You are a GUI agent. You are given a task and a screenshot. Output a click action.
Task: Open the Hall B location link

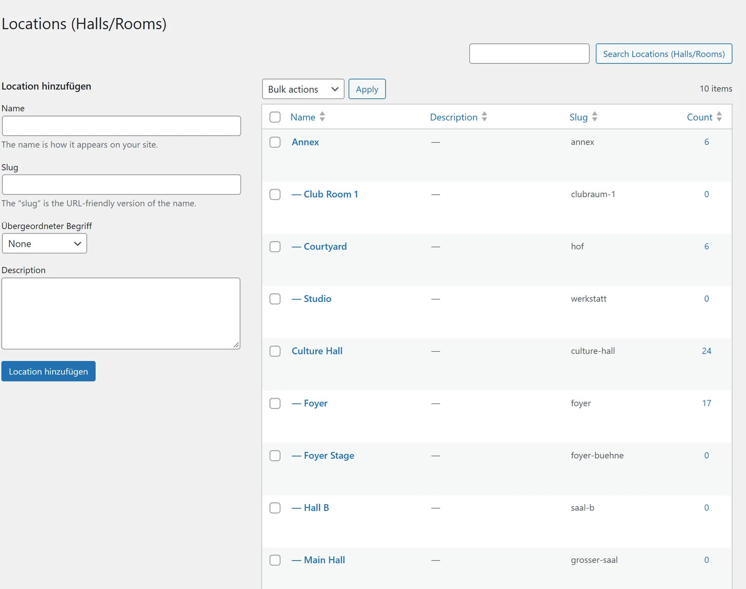pyautogui.click(x=311, y=508)
